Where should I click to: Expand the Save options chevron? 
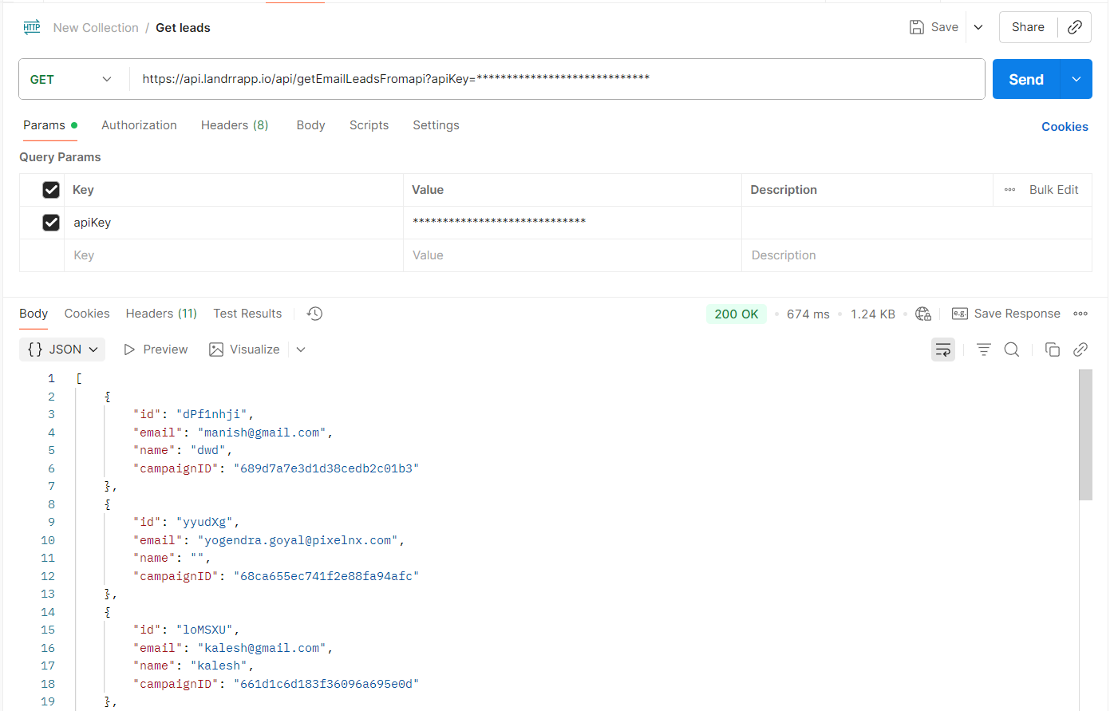coord(978,27)
